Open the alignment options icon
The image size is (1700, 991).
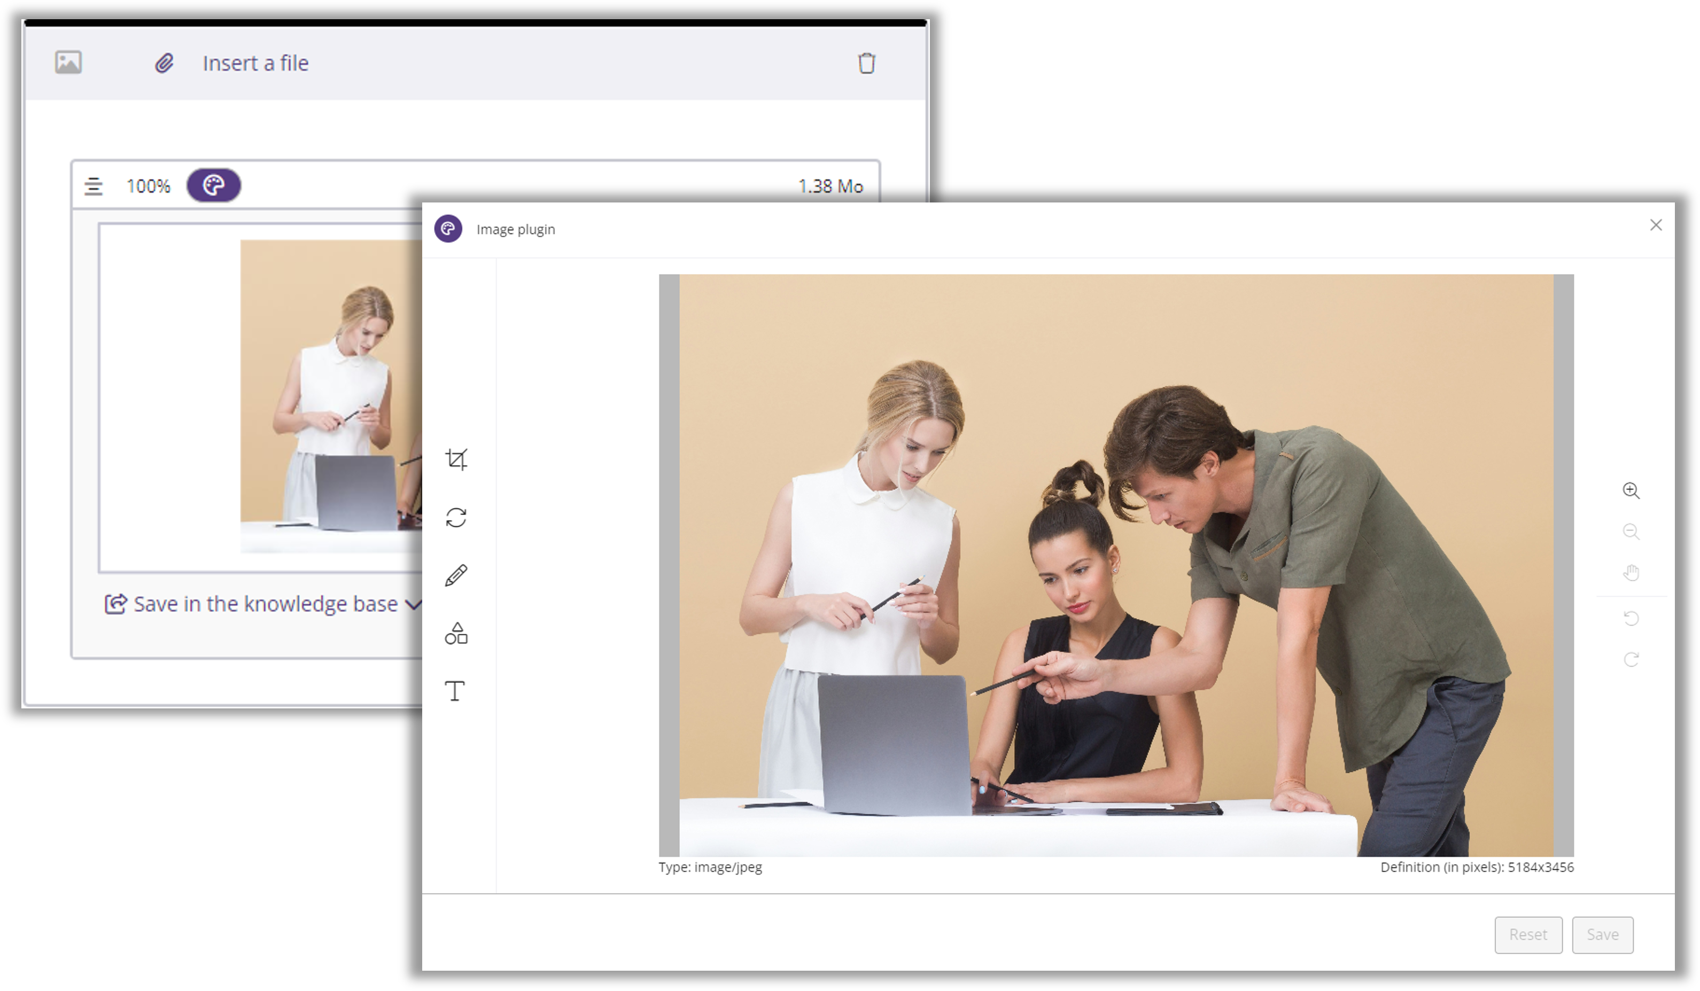[x=93, y=186]
